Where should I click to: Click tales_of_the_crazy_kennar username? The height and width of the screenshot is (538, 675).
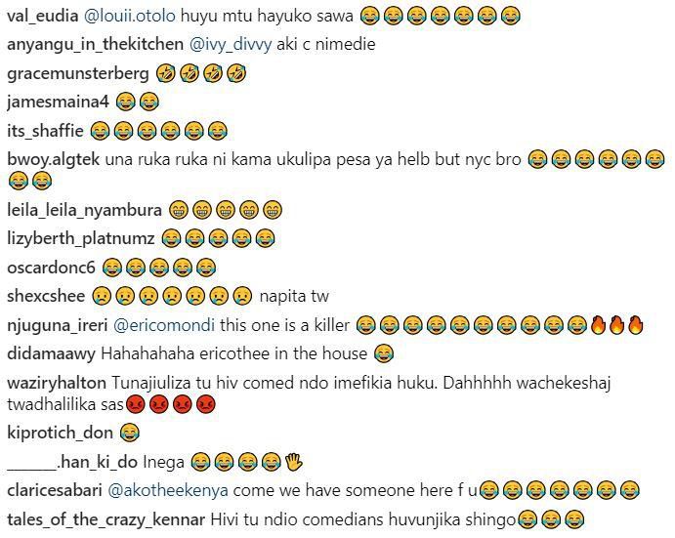click(106, 519)
